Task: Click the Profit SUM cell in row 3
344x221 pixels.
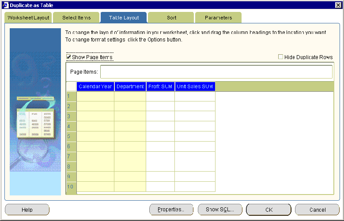Action: coord(160,116)
